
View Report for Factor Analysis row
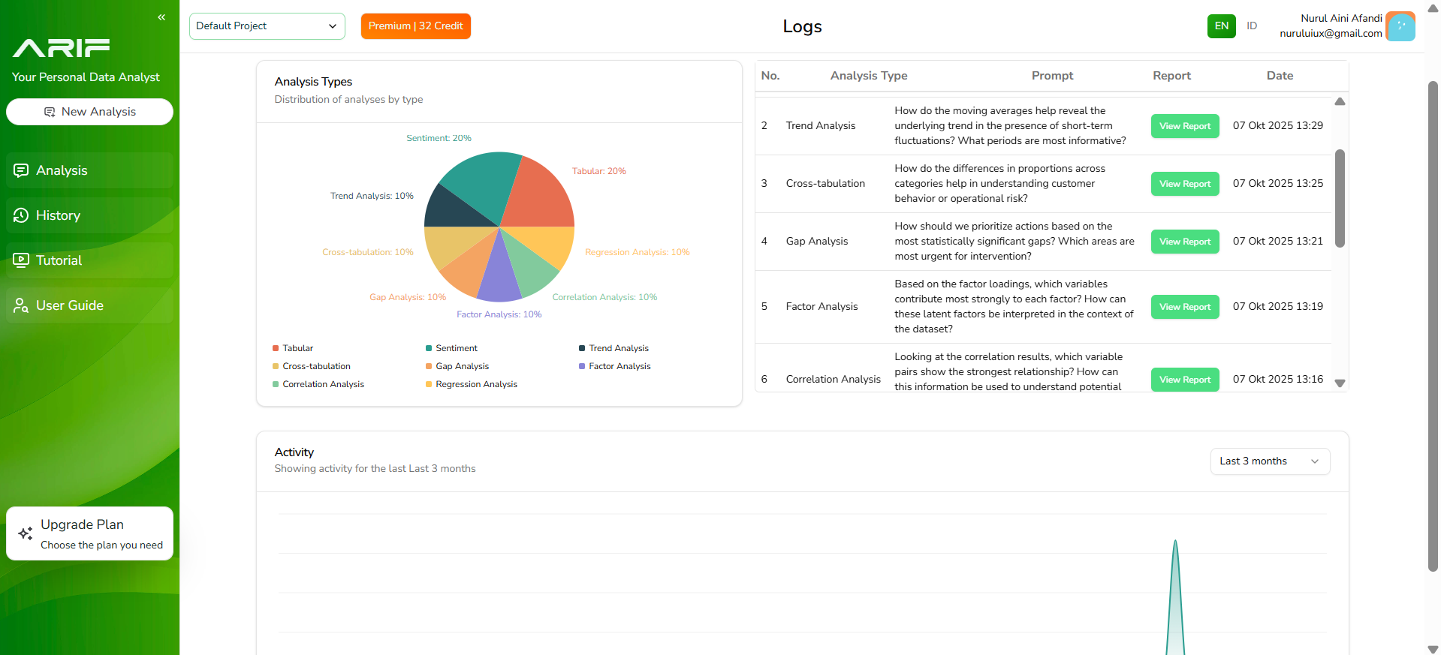click(1185, 307)
